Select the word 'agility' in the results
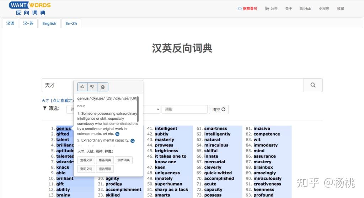Screen dimensions: 364x198 click(x=112, y=178)
